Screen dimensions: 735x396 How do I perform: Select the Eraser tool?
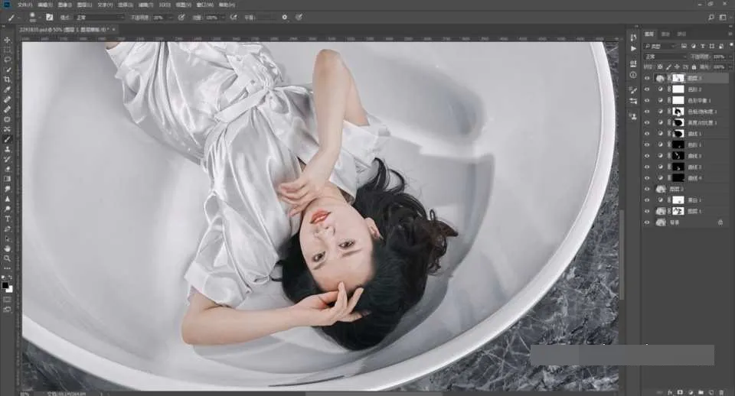[7, 169]
